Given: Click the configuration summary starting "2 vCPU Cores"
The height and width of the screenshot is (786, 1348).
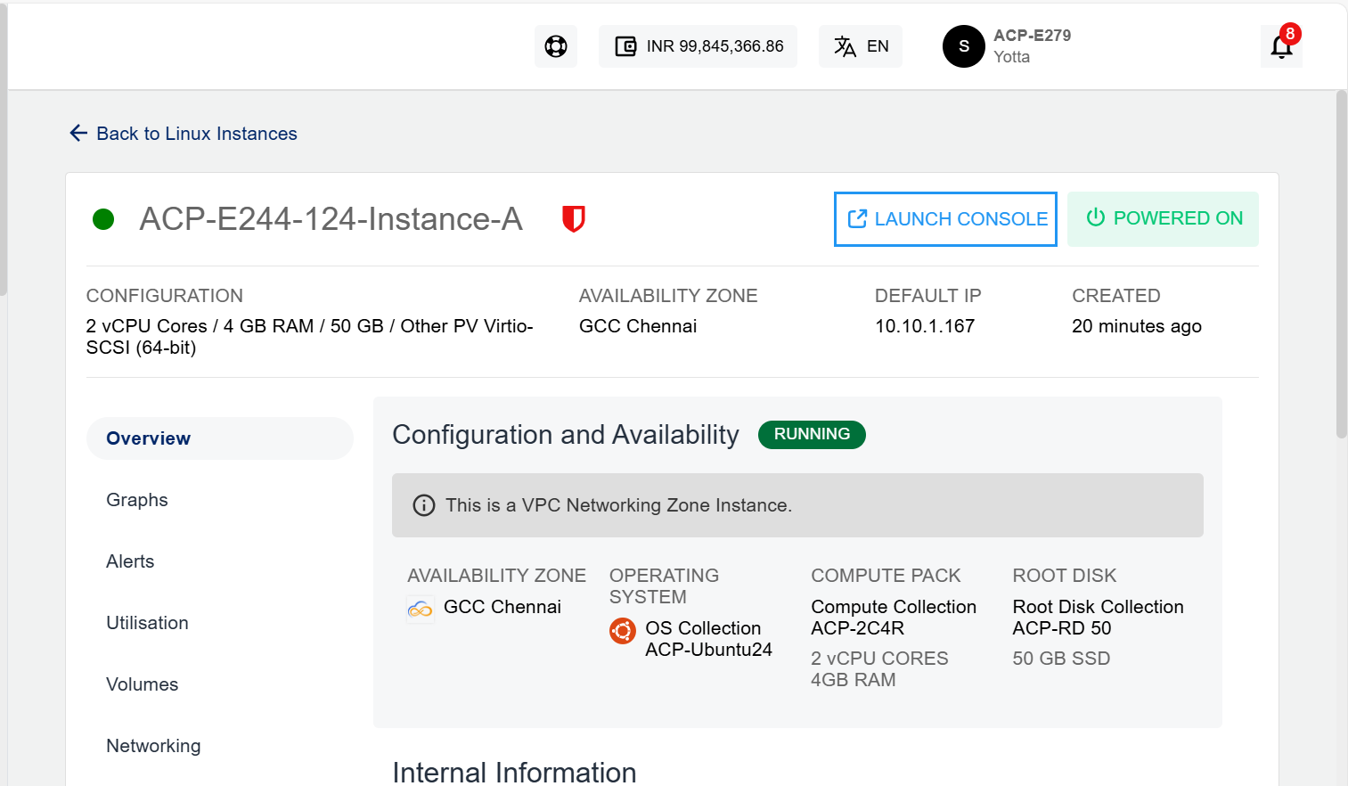Looking at the screenshot, I should click(310, 337).
